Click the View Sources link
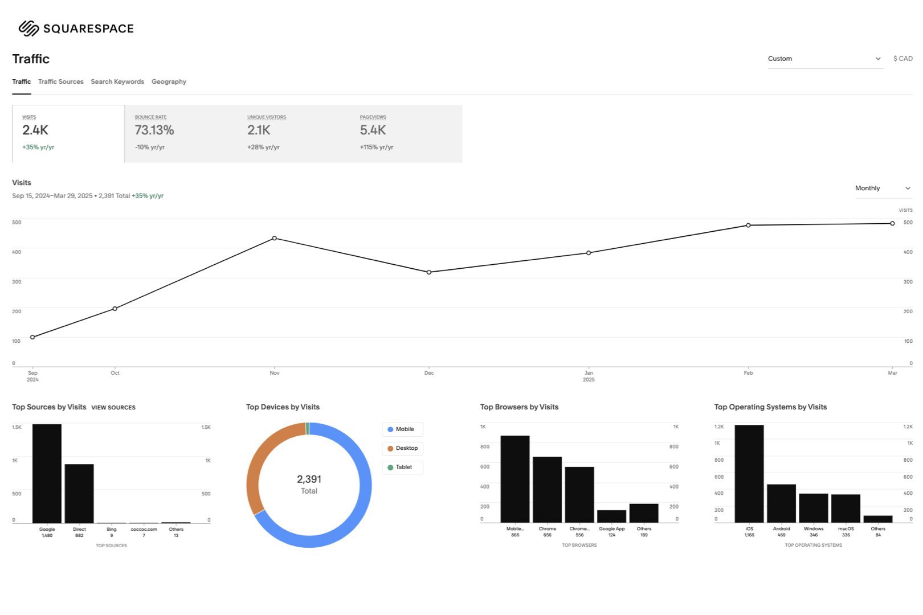 (113, 408)
